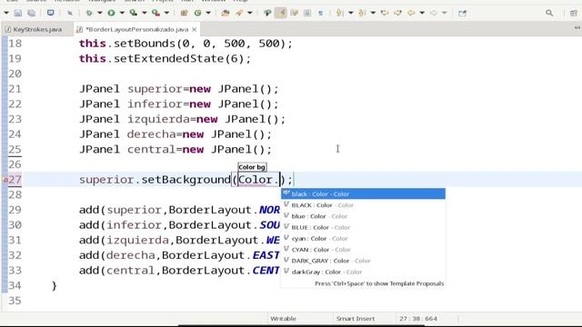This screenshot has height=327, width=582.
Task: Click the New Java Package icon
Action: pyautogui.click(x=184, y=13)
